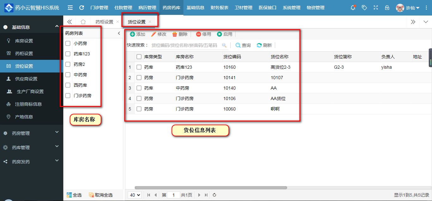Screen dimensions: 432x201
Task: Open the page size 40 dropdown
Action: click(x=135, y=195)
